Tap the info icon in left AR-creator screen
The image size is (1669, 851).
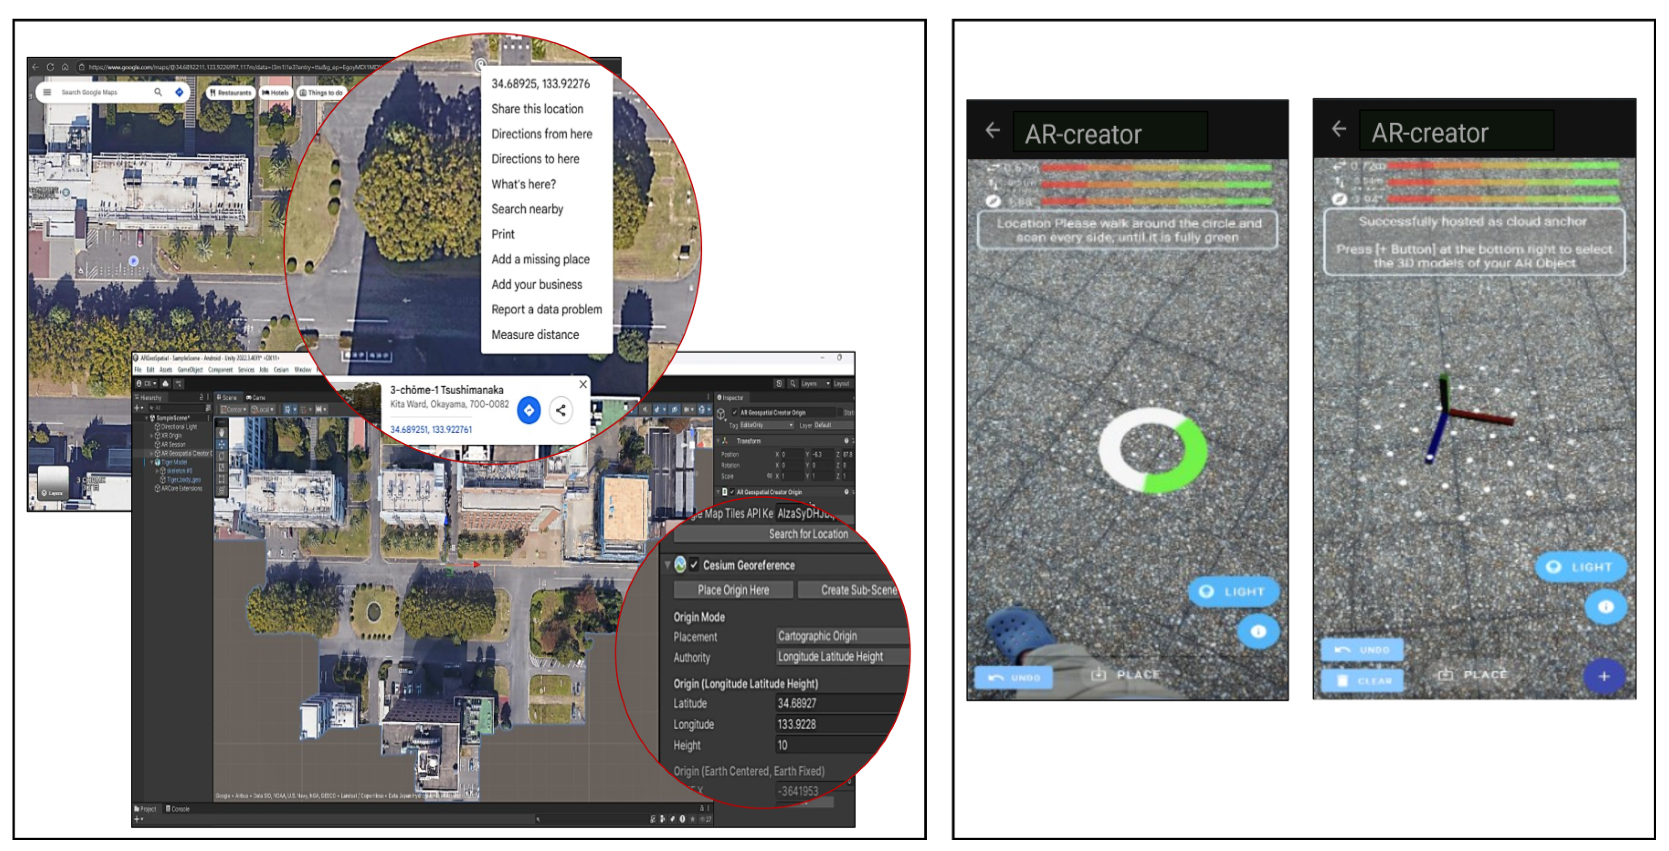click(1258, 631)
